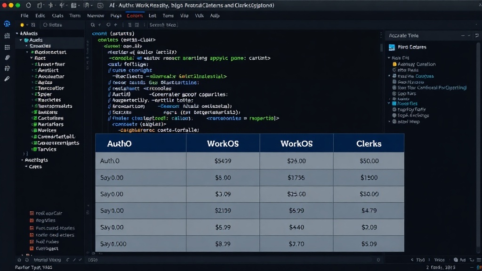This screenshot has width=482, height=271.
Task: Click the '$440' table cell
Action: pyautogui.click(x=297, y=227)
